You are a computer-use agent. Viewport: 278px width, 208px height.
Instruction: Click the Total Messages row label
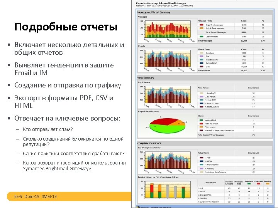205,41
